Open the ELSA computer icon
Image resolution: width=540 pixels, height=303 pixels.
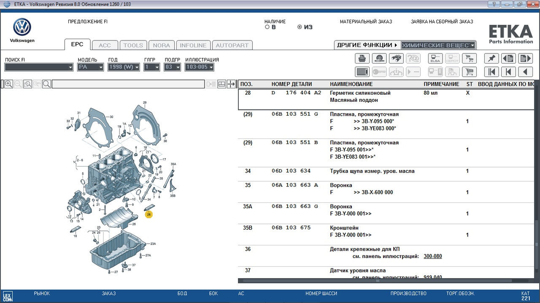(435, 58)
